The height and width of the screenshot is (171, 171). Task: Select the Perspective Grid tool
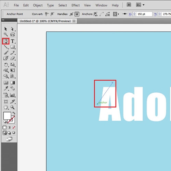(13, 76)
